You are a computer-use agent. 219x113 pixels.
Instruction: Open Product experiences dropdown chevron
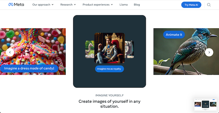coord(112,5)
